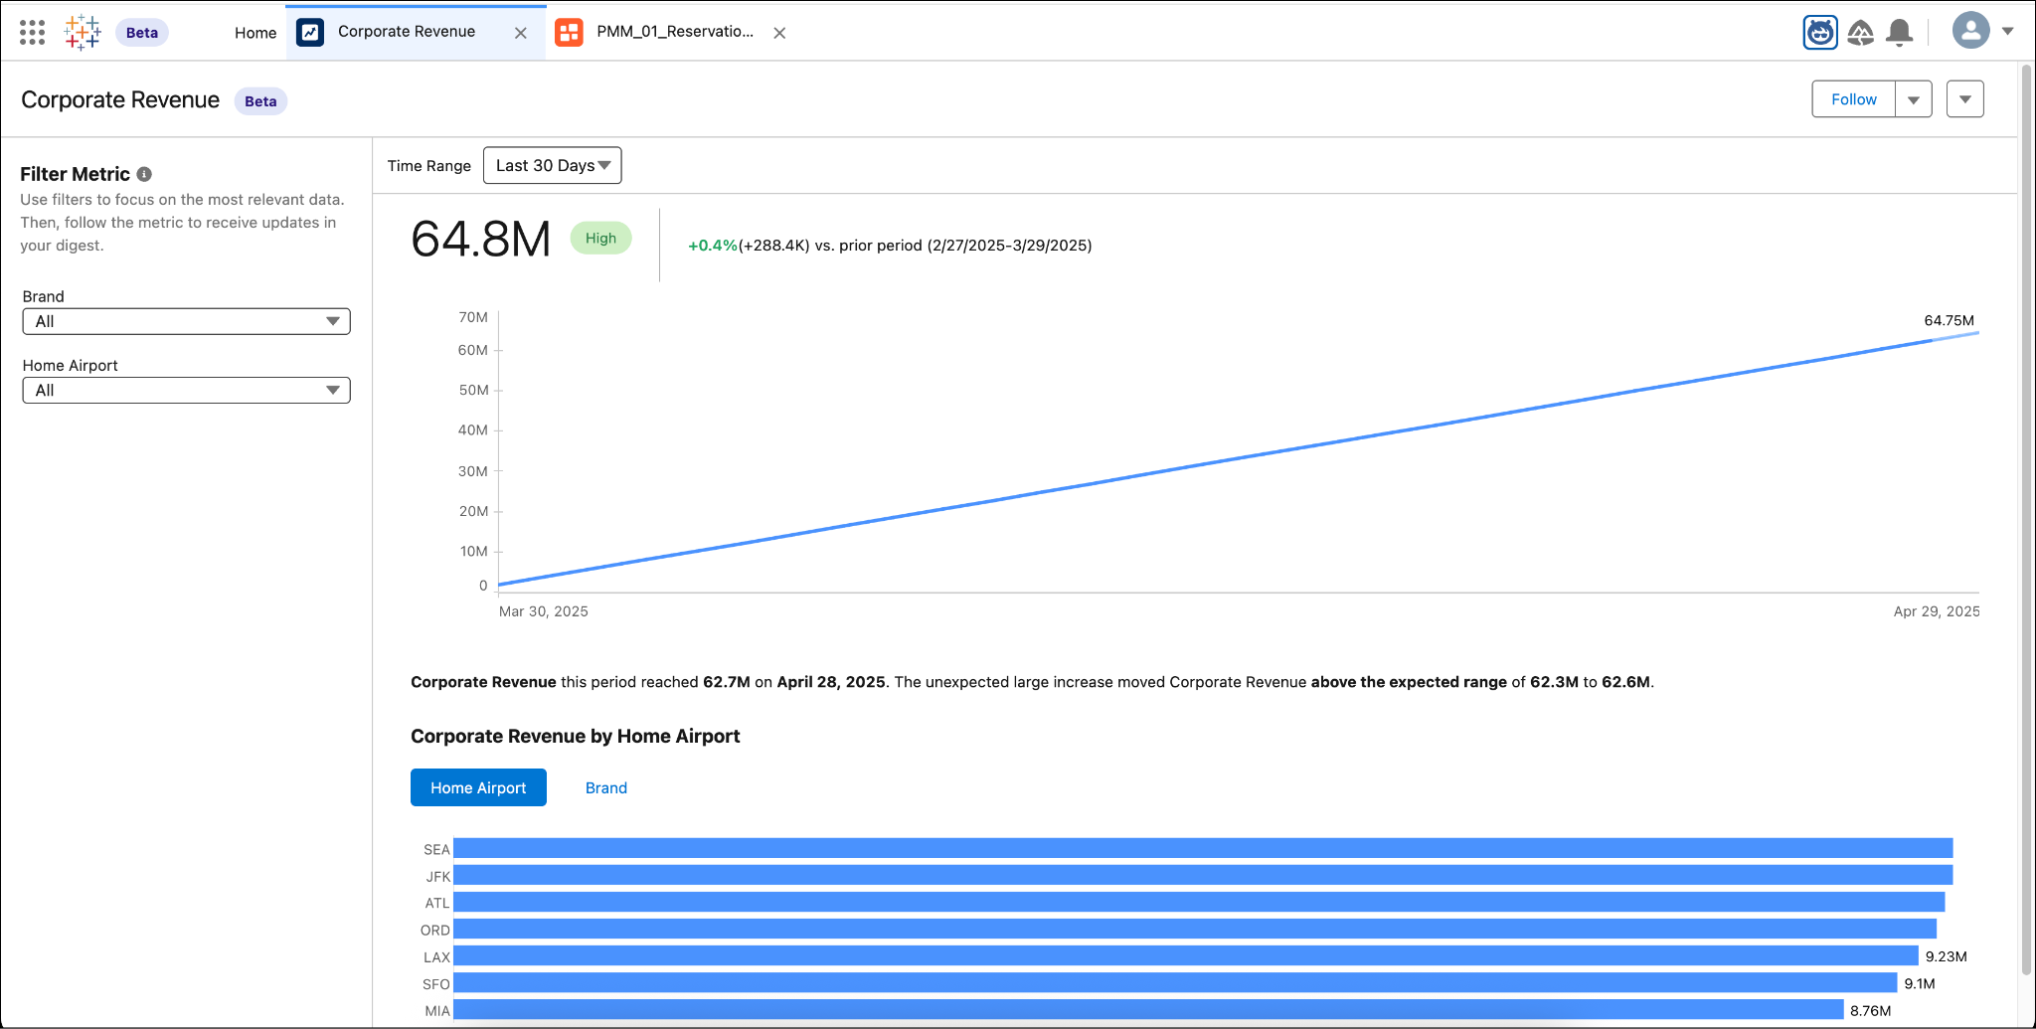Expand the user profile dropdown arrow

tap(2008, 31)
